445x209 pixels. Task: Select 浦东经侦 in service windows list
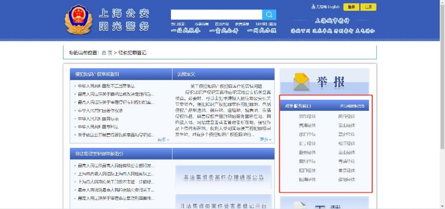tap(307, 116)
